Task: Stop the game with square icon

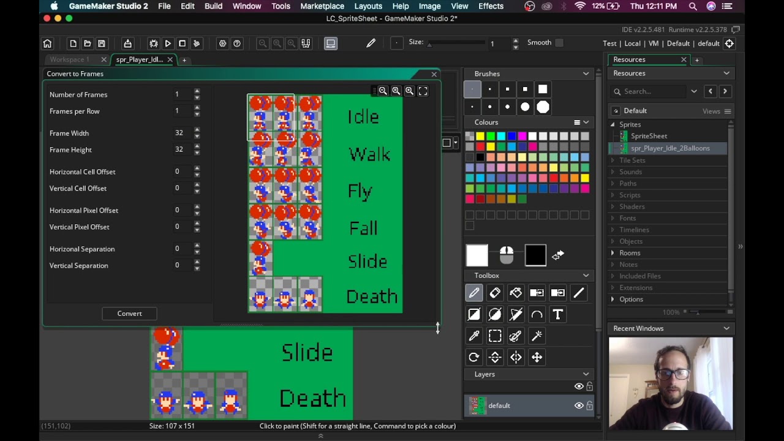Action: [x=182, y=43]
